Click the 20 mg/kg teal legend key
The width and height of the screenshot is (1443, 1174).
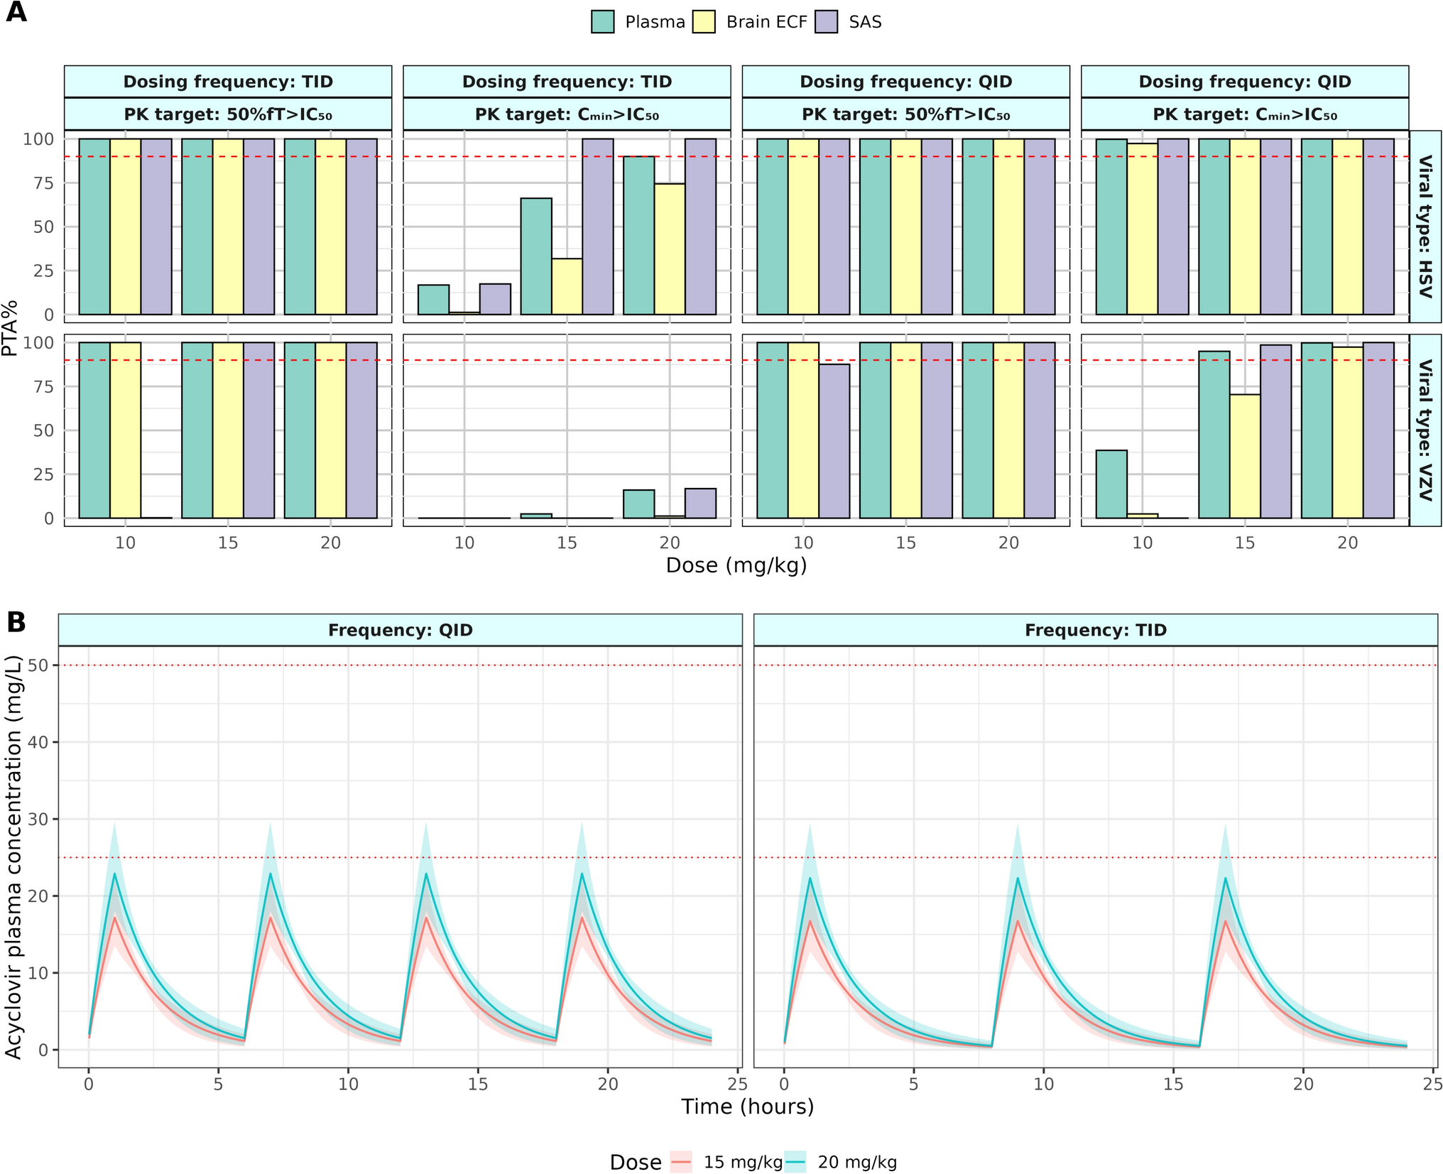coord(795,1162)
